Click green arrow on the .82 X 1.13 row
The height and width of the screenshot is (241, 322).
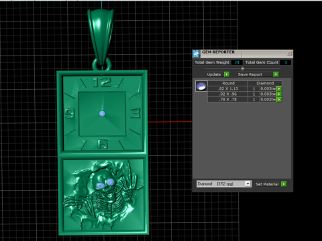coord(279,89)
